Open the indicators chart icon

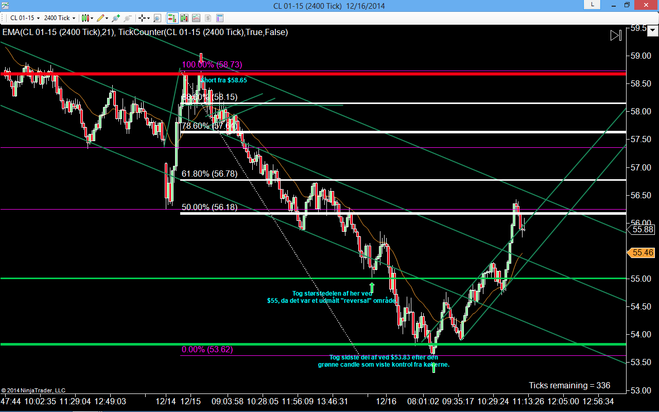196,18
